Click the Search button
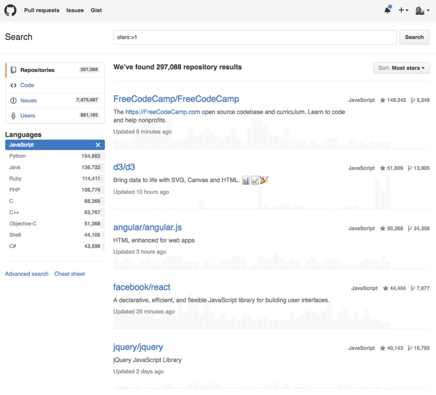This screenshot has width=436, height=395. click(x=415, y=37)
